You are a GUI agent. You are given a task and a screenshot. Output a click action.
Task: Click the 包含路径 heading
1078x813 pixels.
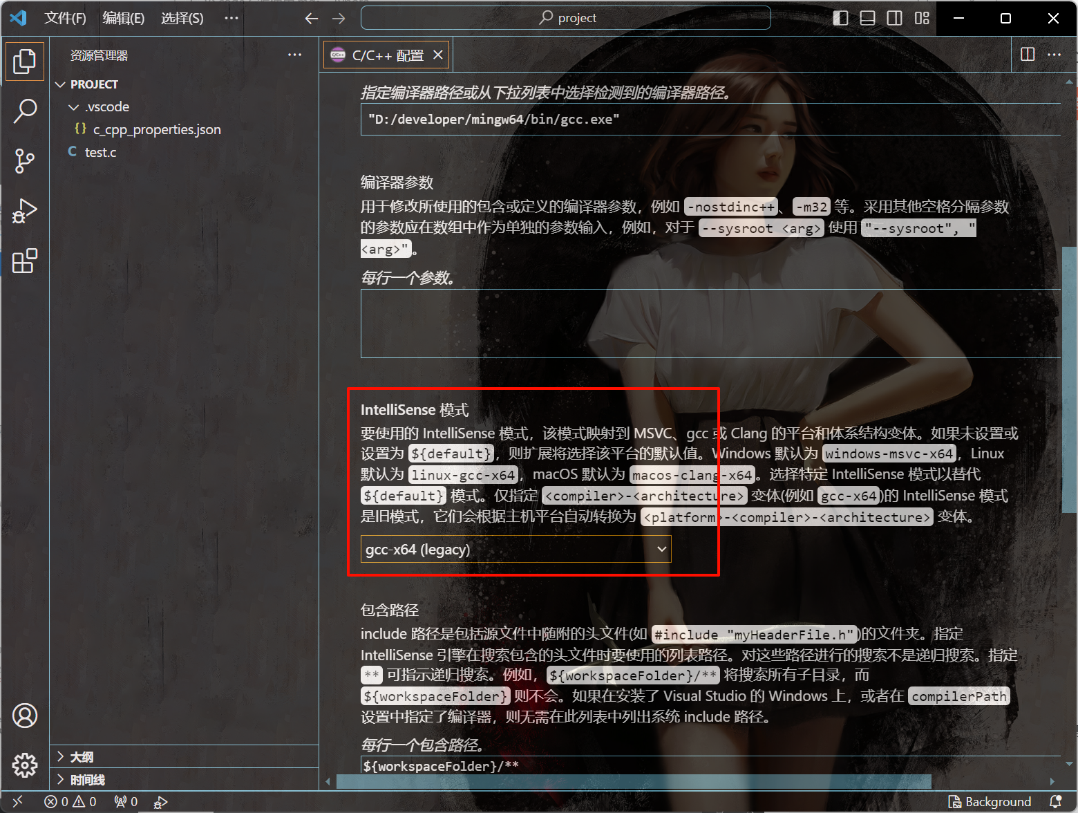390,610
